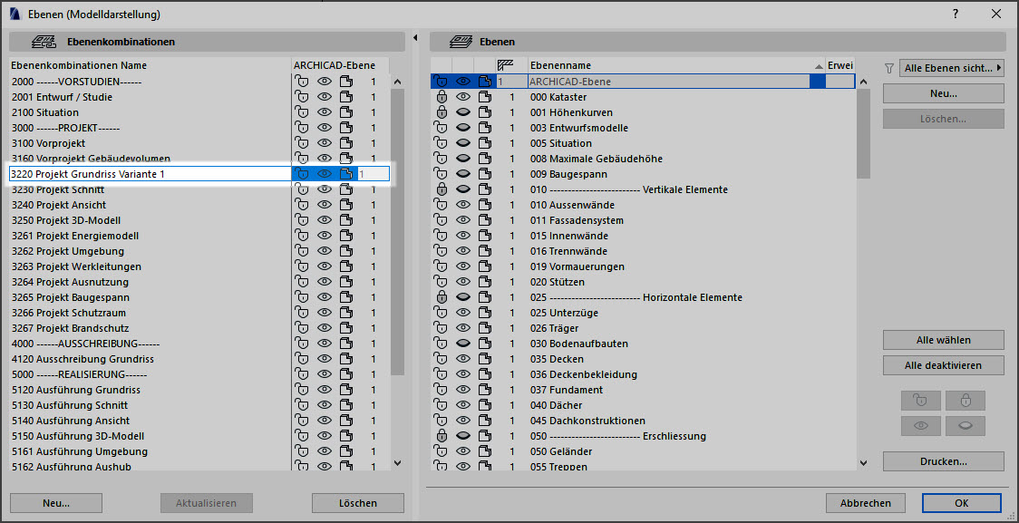The height and width of the screenshot is (523, 1019).
Task: Select the 019 Vormauerungen layer row
Action: pyautogui.click(x=643, y=266)
